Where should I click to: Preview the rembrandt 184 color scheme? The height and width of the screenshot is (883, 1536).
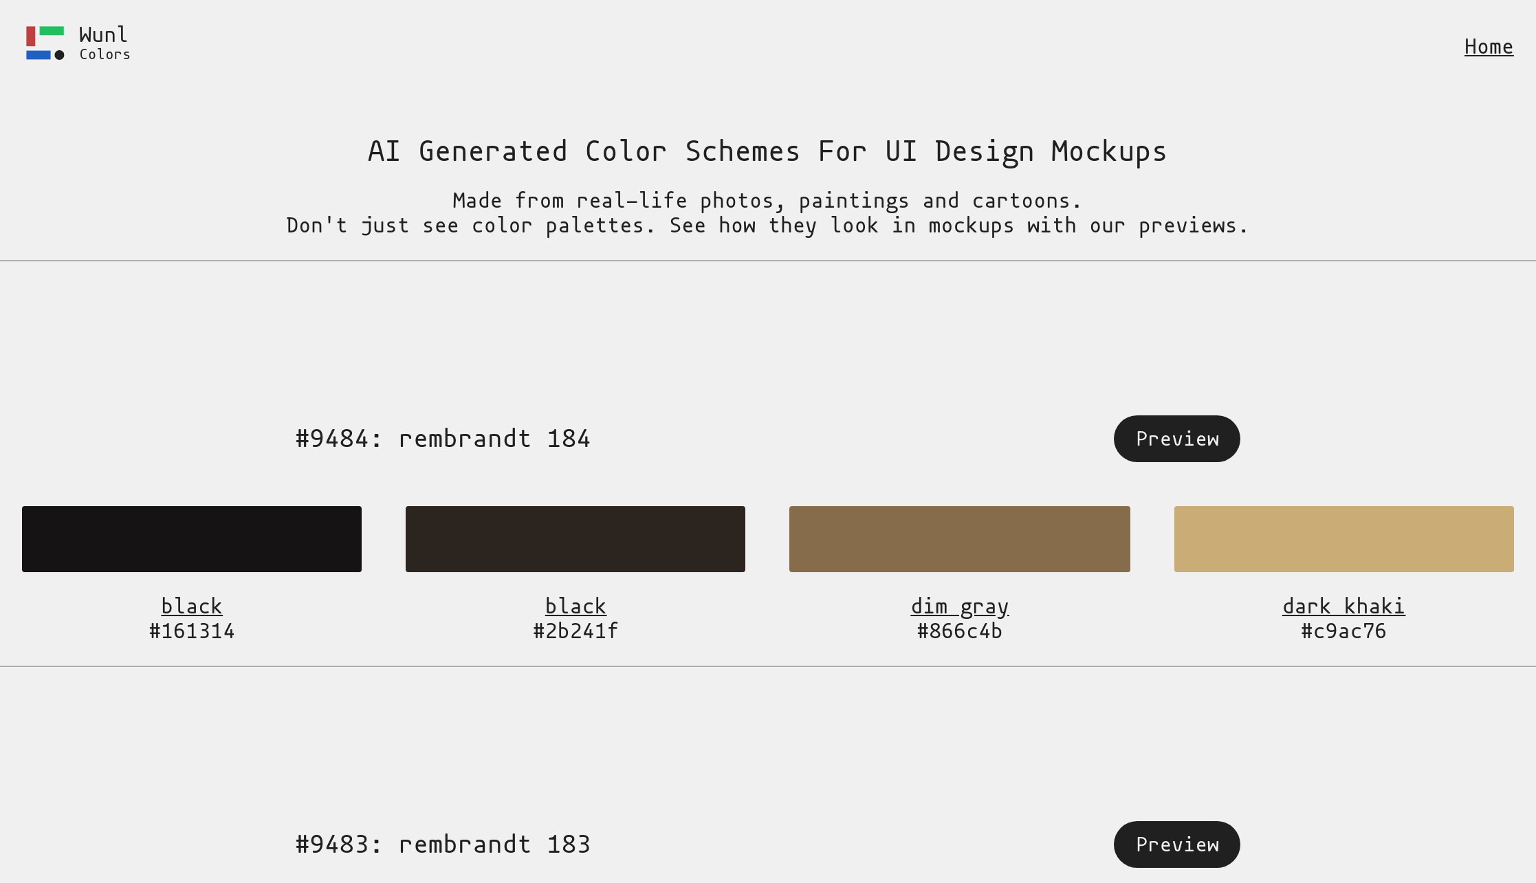[1176, 438]
